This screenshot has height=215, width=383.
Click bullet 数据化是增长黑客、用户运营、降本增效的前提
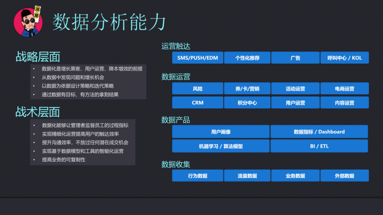pyautogui.click(x=92, y=69)
